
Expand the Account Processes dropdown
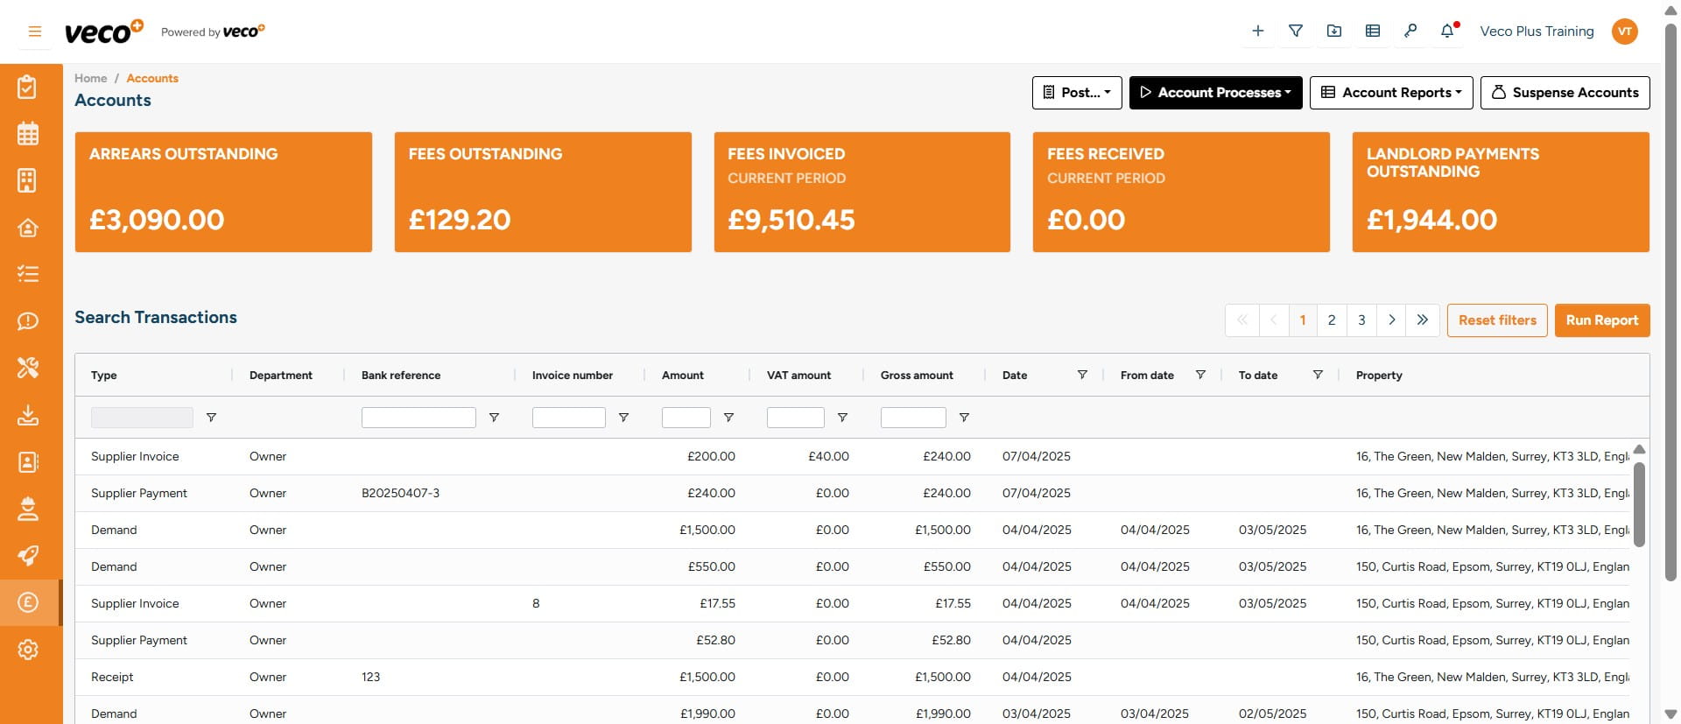(x=1215, y=93)
